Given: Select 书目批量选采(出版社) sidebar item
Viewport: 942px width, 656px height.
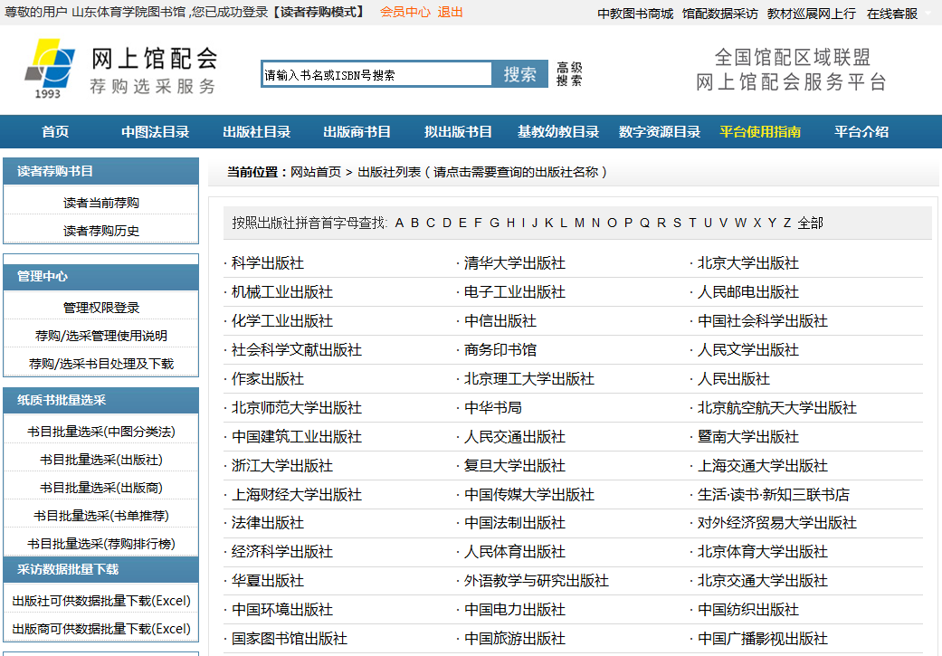Looking at the screenshot, I should [101, 460].
